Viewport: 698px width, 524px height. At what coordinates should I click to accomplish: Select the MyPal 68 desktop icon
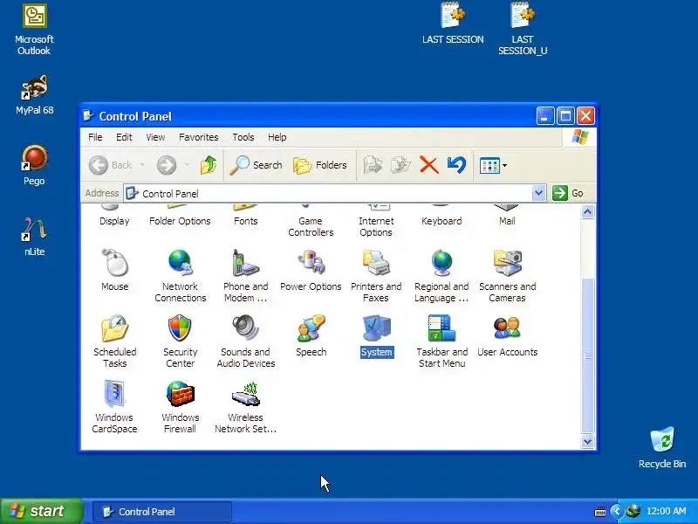[34, 87]
